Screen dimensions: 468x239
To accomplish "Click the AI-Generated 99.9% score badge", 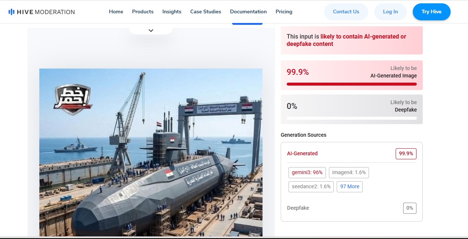I will [406, 153].
